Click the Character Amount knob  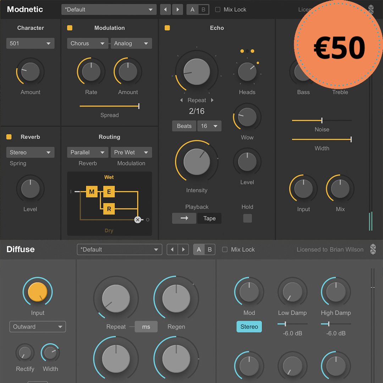pos(30,72)
